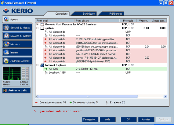
Task: Click green outgoing arrow for All: 1200 row
Action: pyautogui.click(x=46, y=69)
